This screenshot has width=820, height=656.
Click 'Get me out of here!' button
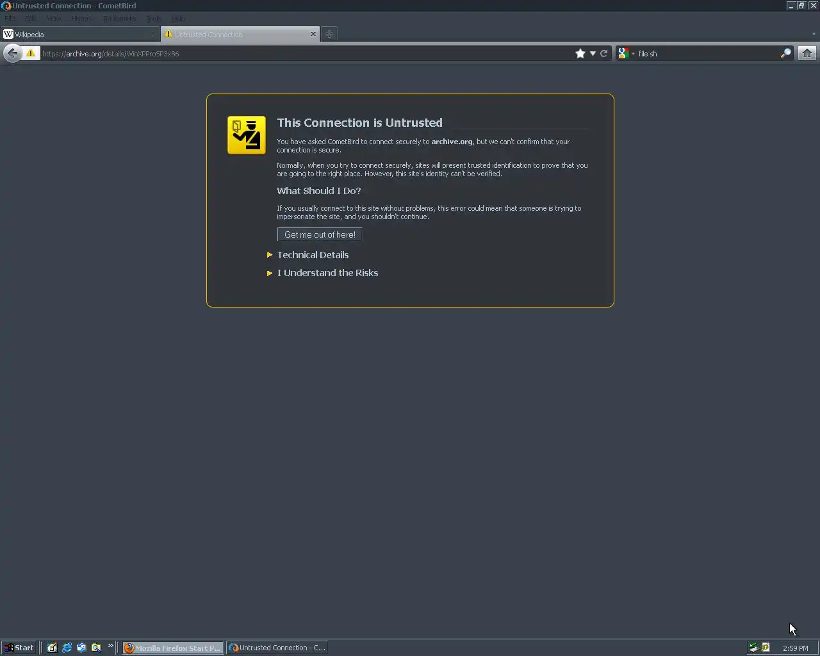(x=320, y=234)
